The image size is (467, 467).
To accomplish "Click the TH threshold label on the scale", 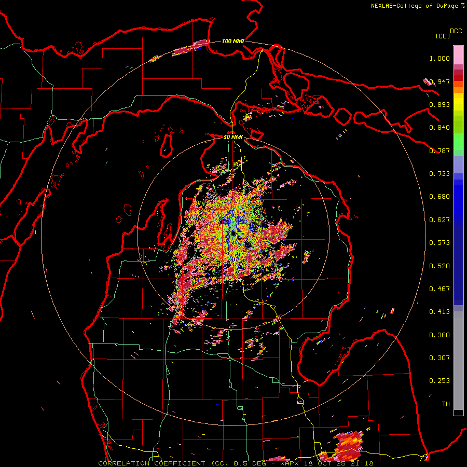I will coord(446,404).
